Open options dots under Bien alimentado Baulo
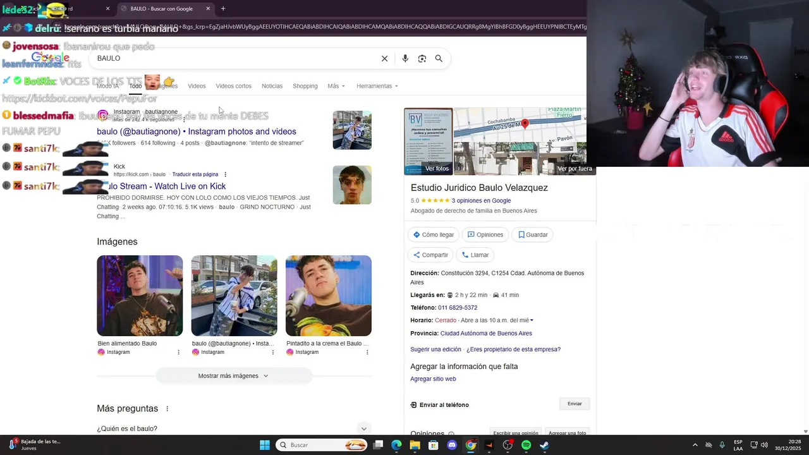 178,352
